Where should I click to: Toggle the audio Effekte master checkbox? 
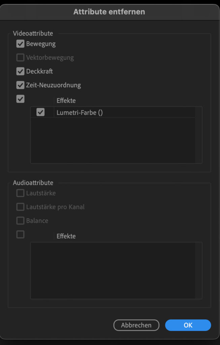tap(21, 234)
